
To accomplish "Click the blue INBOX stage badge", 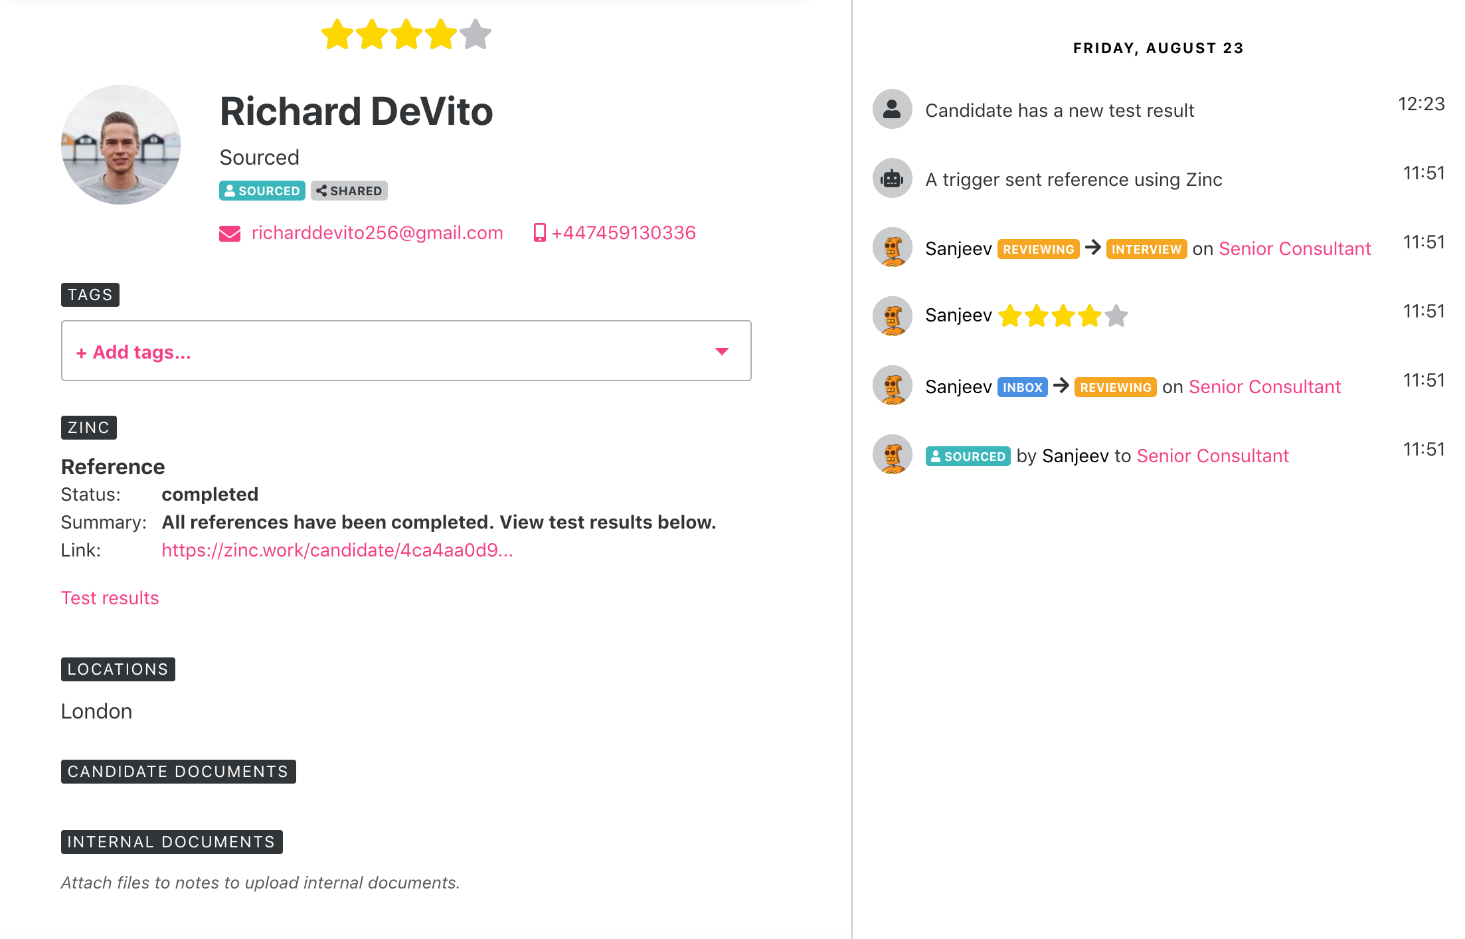I will pyautogui.click(x=1022, y=387).
